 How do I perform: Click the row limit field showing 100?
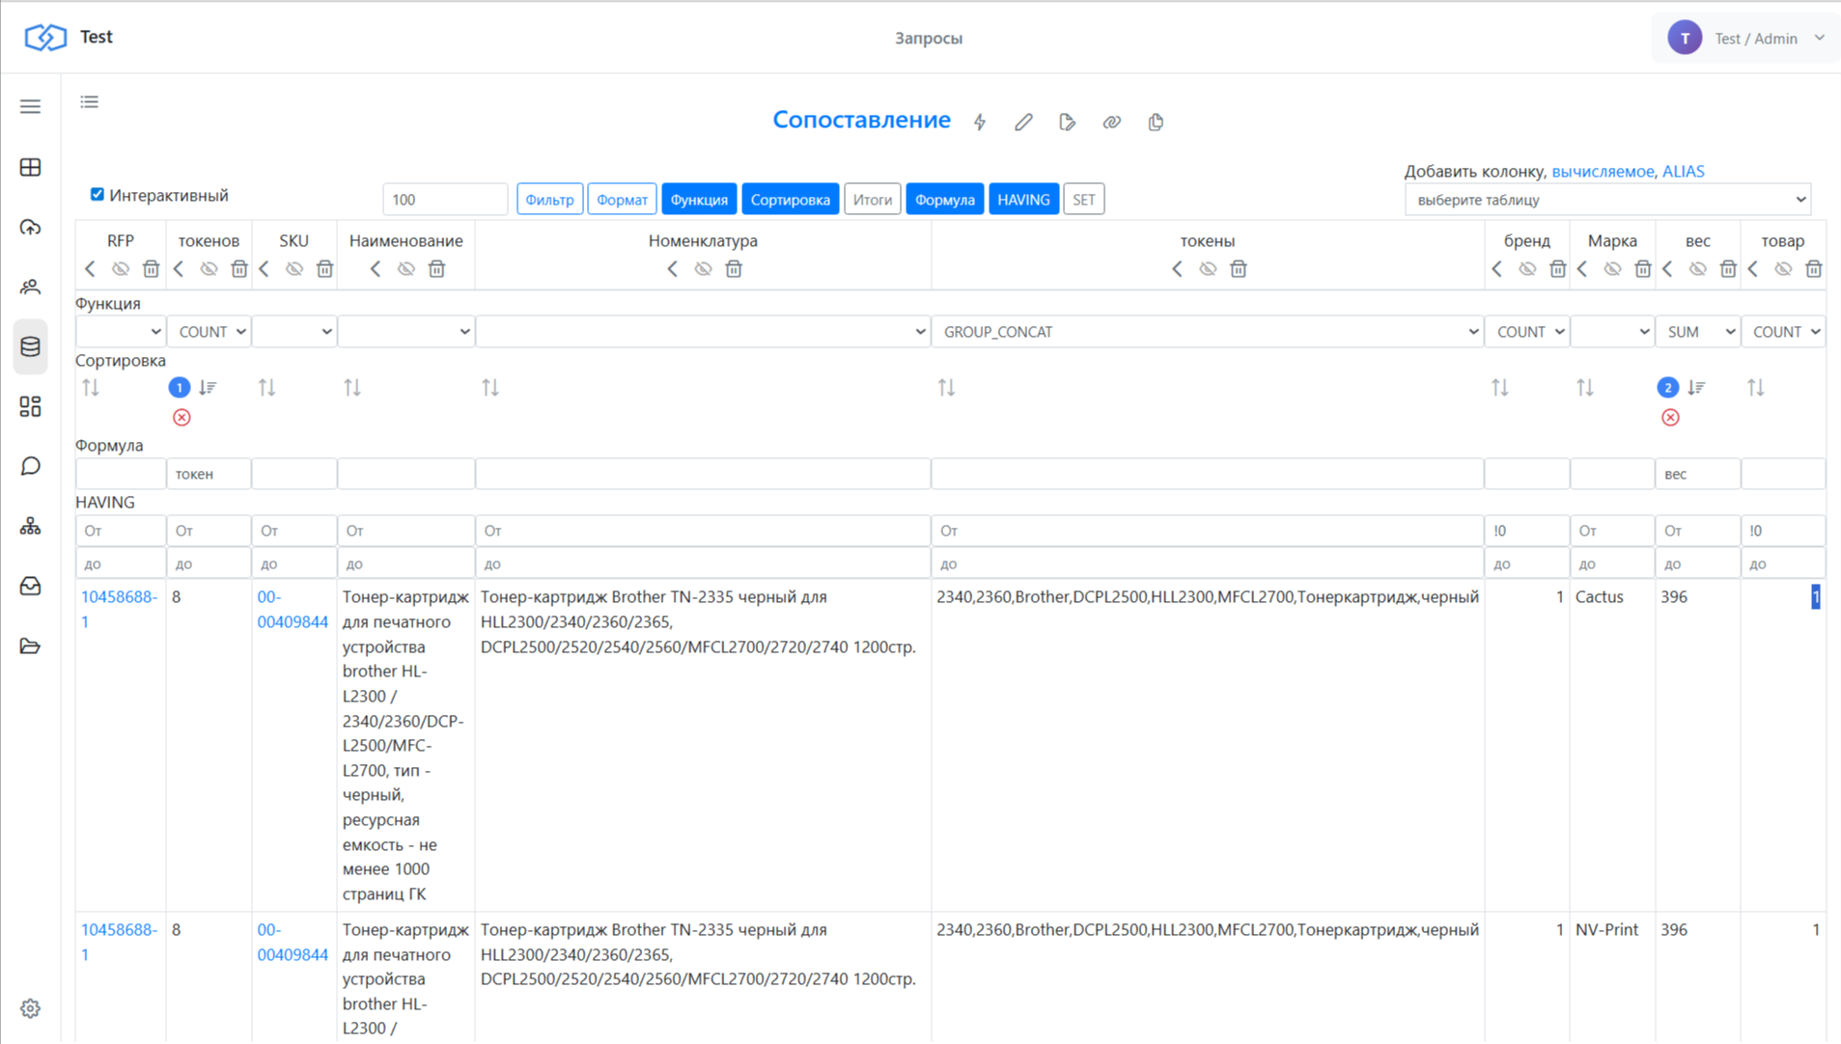pyautogui.click(x=445, y=200)
